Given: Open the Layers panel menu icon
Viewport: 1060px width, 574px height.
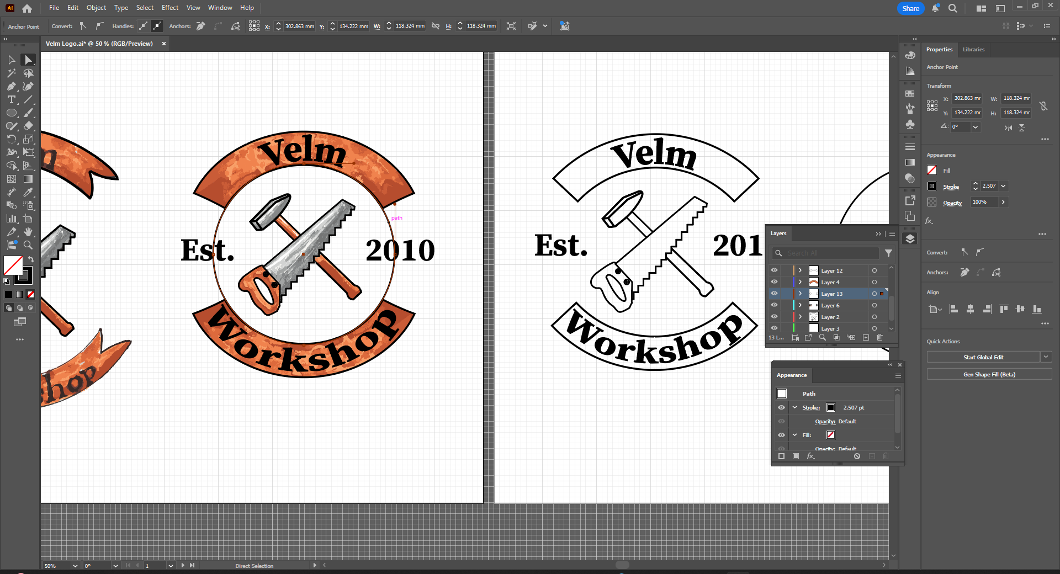Looking at the screenshot, I should [892, 233].
